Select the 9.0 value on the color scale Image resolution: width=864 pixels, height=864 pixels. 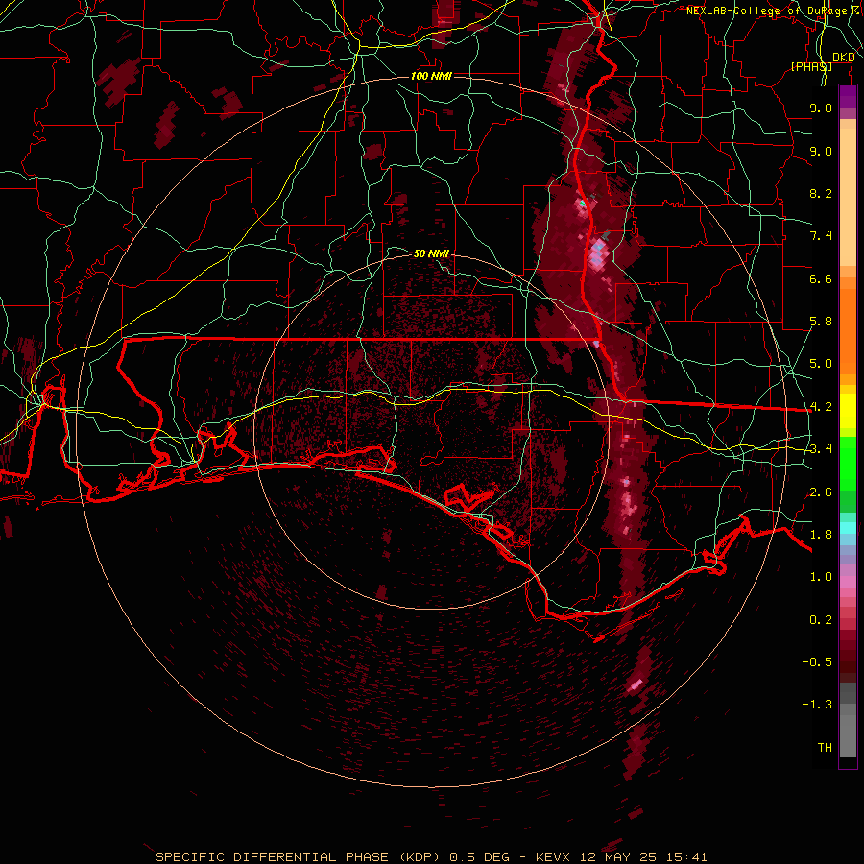pos(821,151)
